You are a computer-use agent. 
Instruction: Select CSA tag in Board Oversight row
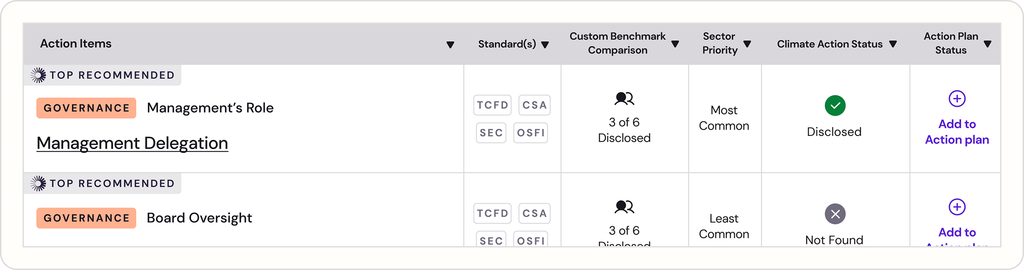[534, 213]
